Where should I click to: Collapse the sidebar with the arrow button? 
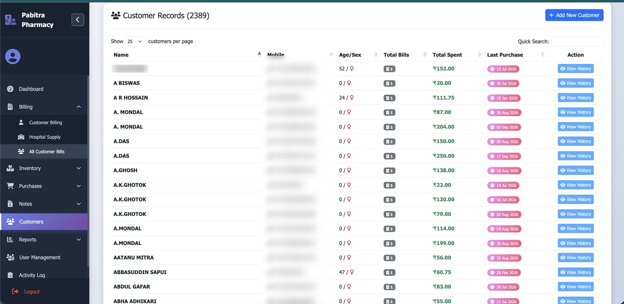78,20
